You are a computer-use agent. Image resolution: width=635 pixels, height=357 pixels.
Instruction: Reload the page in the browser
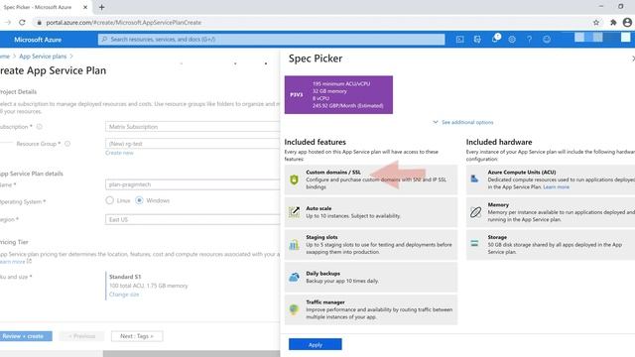22,23
